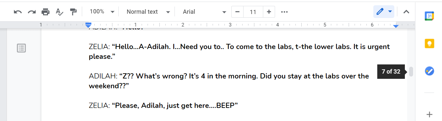Open the more options ellipsis menu

click(x=285, y=12)
